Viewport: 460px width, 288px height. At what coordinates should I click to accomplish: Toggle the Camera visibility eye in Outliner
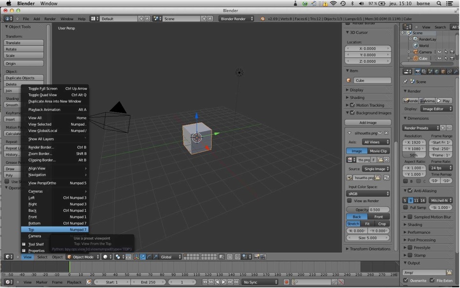pos(440,52)
